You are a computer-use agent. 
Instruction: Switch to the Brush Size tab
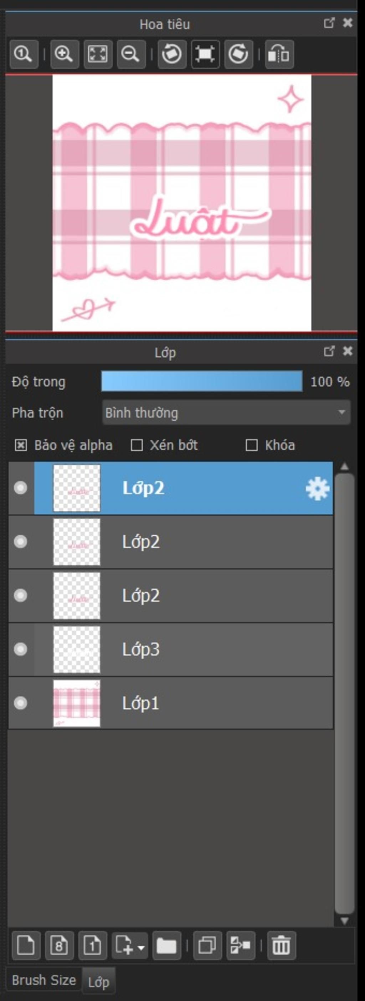click(44, 980)
